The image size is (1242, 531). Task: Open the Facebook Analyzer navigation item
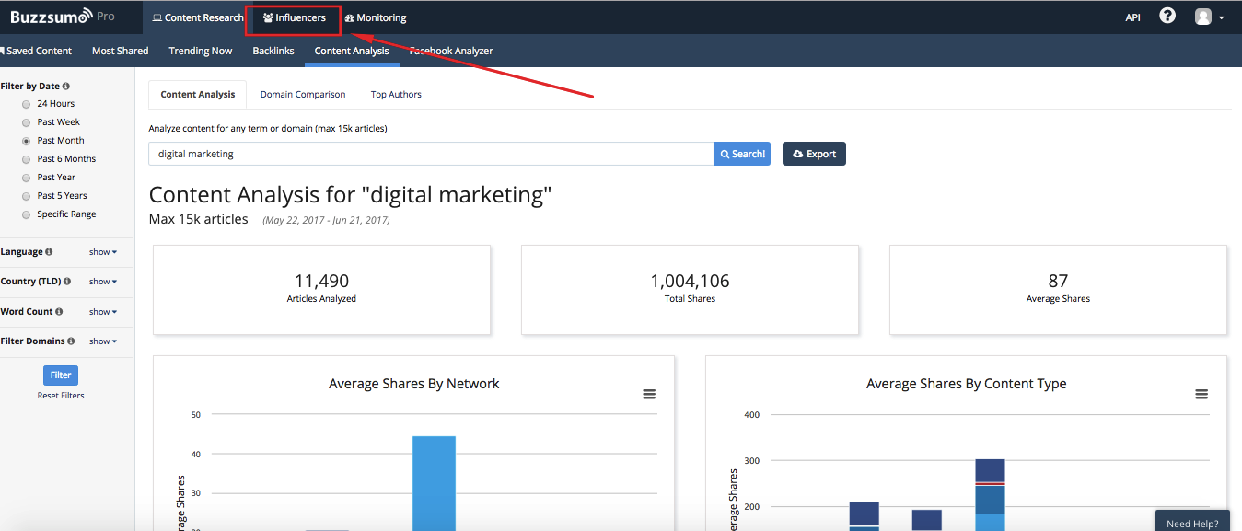pos(451,51)
